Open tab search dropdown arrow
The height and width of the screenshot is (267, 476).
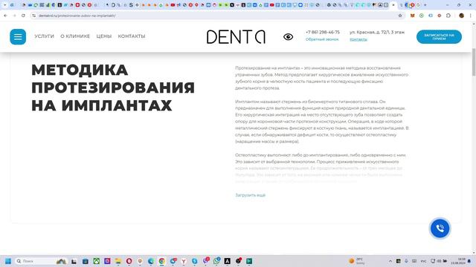coord(4,5)
